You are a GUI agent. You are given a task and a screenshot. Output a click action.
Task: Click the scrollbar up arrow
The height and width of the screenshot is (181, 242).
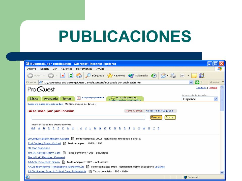point(222,87)
